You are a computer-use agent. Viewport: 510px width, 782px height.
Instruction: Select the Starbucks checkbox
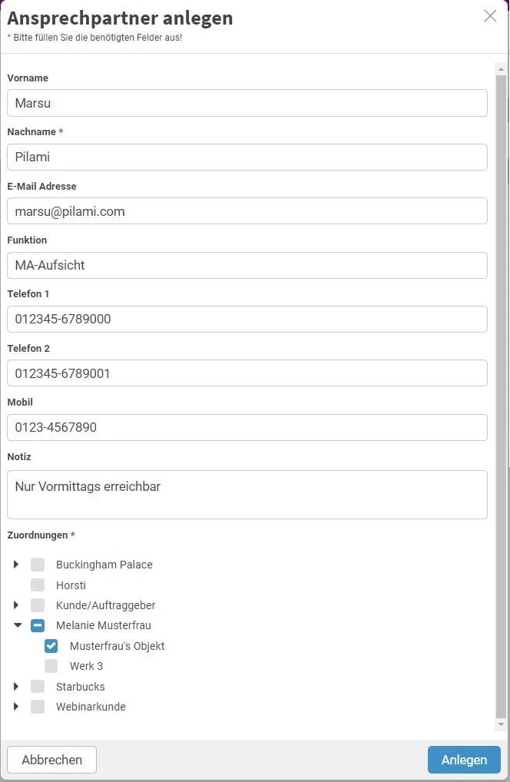tap(38, 686)
